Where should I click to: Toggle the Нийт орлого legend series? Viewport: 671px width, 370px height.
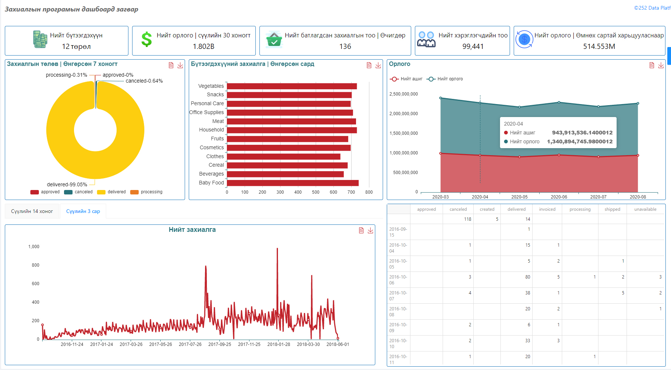tap(445, 79)
